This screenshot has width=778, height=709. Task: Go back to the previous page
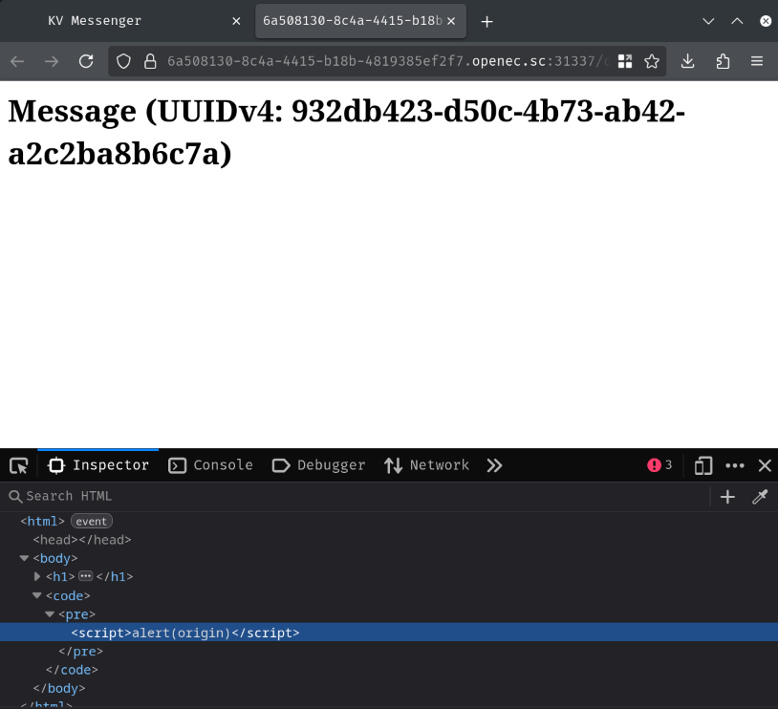click(18, 61)
